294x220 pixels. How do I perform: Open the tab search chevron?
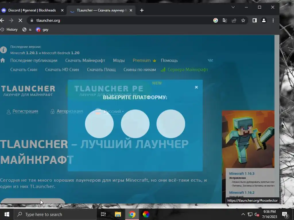tap(233, 7)
